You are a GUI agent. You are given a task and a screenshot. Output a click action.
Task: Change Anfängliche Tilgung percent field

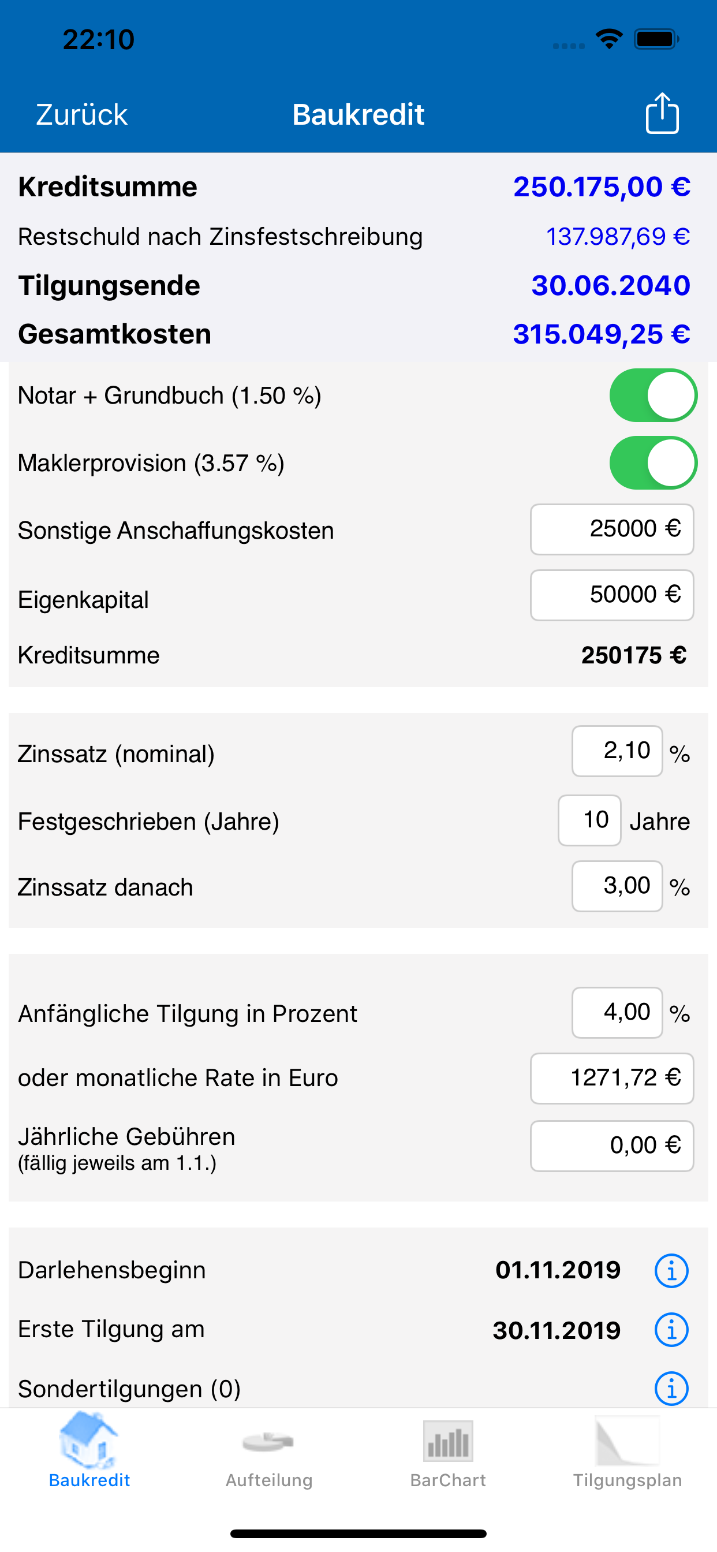[x=617, y=1013]
